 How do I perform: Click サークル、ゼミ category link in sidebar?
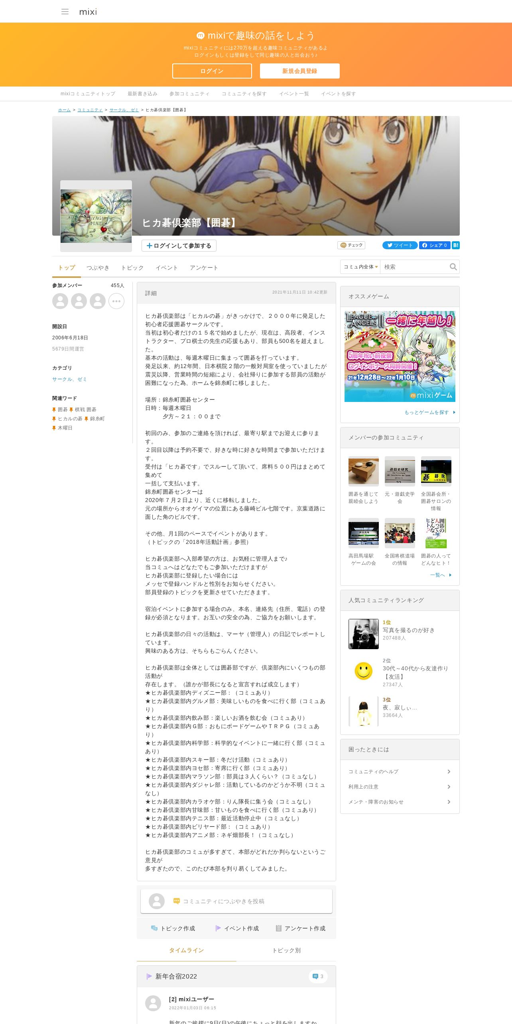pos(69,379)
